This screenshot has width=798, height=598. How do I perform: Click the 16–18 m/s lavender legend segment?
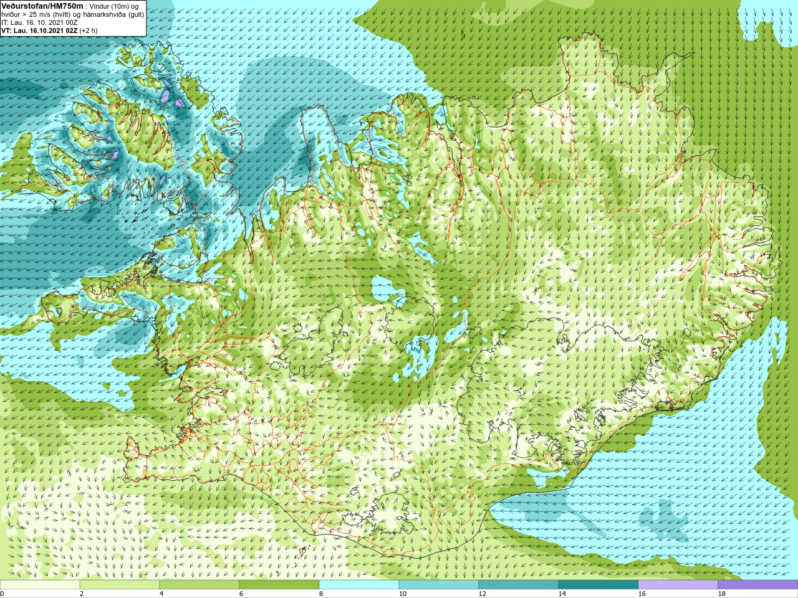click(x=678, y=585)
